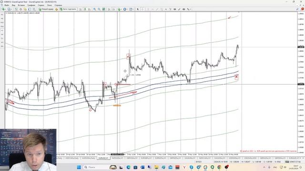Select the Trendline tool
305x171 pixels.
click(x=157, y=9)
